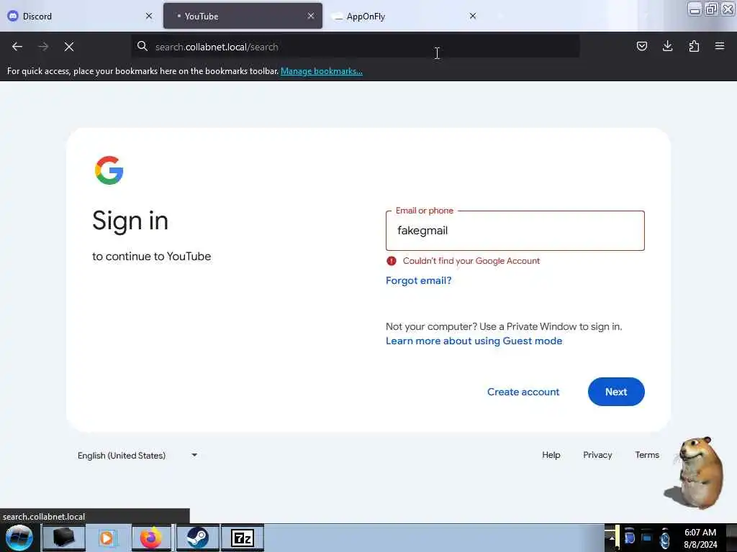Click the blue Next button
The width and height of the screenshot is (737, 552).
(x=616, y=392)
